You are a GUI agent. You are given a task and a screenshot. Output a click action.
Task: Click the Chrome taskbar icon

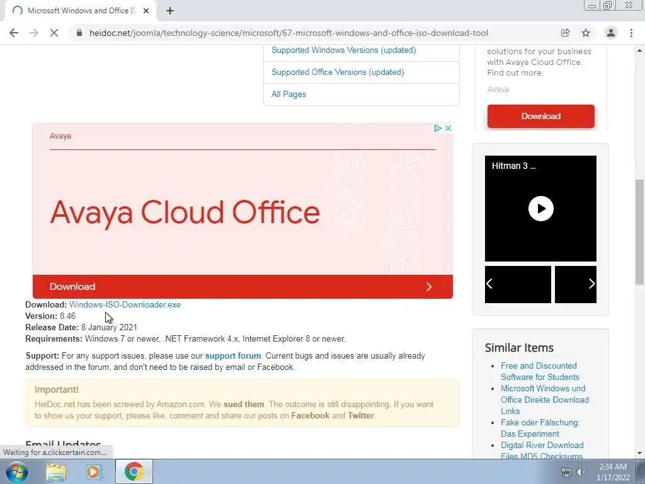click(134, 471)
